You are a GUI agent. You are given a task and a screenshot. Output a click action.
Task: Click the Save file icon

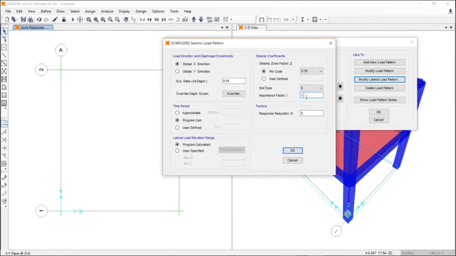click(x=23, y=20)
